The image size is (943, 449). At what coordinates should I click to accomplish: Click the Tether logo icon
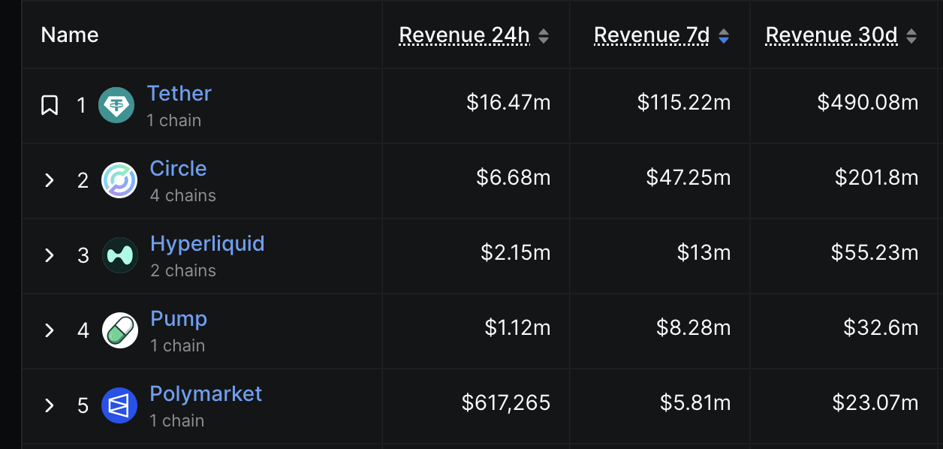tap(119, 105)
